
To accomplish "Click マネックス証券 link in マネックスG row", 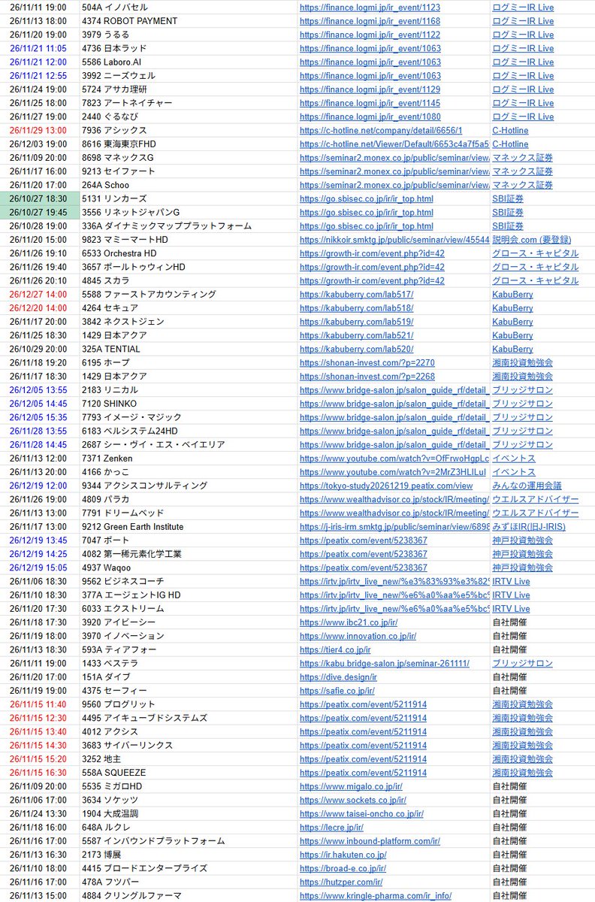I will [x=522, y=158].
